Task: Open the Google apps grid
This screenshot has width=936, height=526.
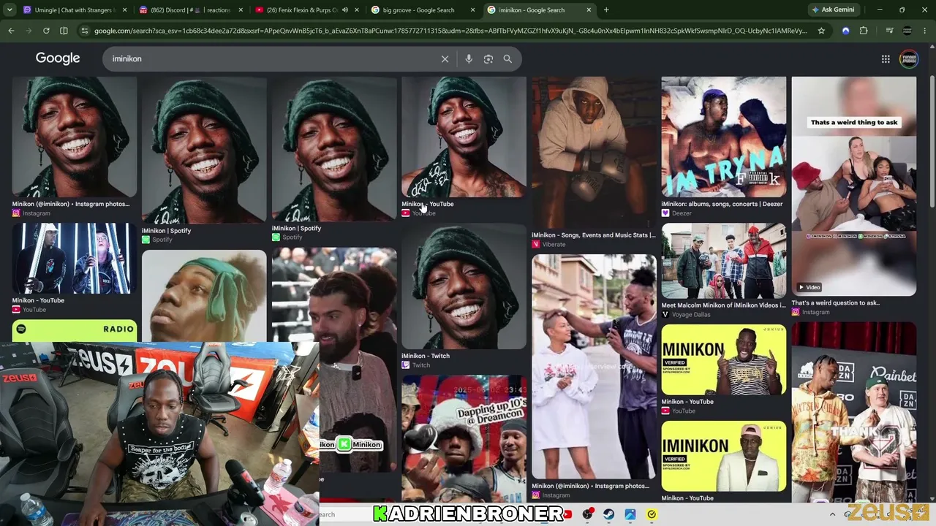Action: (886, 59)
